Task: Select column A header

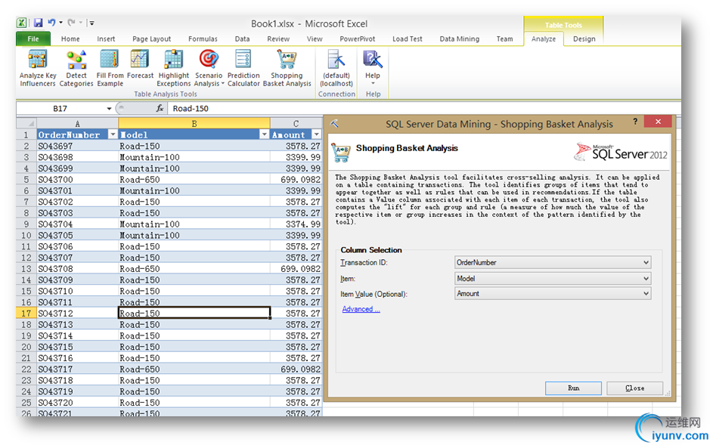Action: pyautogui.click(x=77, y=124)
